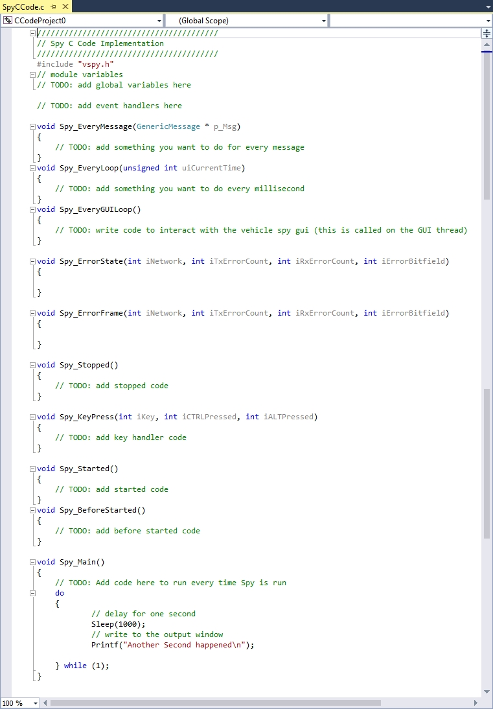Collapse the Spy_ErrorState function
This screenshot has width=493, height=709.
(32, 261)
